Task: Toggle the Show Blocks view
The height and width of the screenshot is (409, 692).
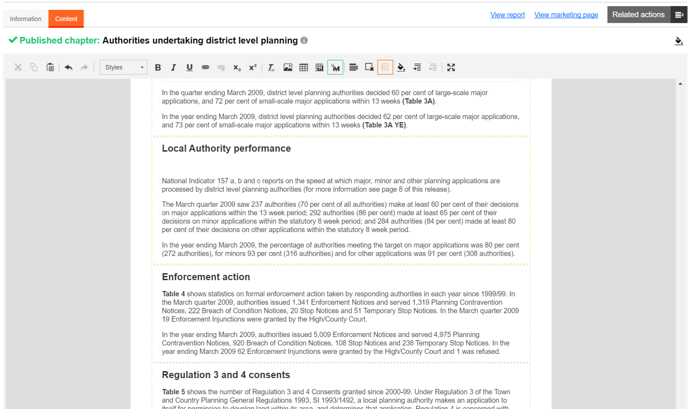Action: (385, 67)
